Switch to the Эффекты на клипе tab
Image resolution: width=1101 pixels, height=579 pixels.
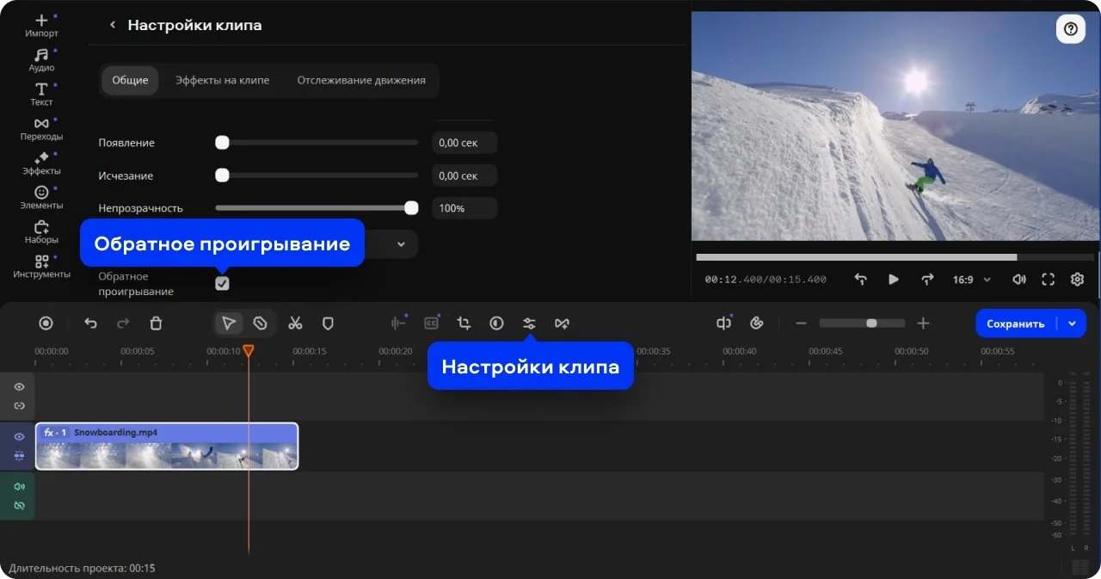point(222,80)
